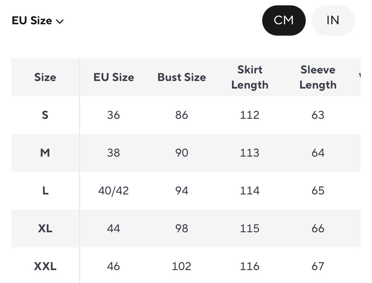This screenshot has height=283, width=372.
Task: Click the Size column header
Action: click(x=45, y=77)
